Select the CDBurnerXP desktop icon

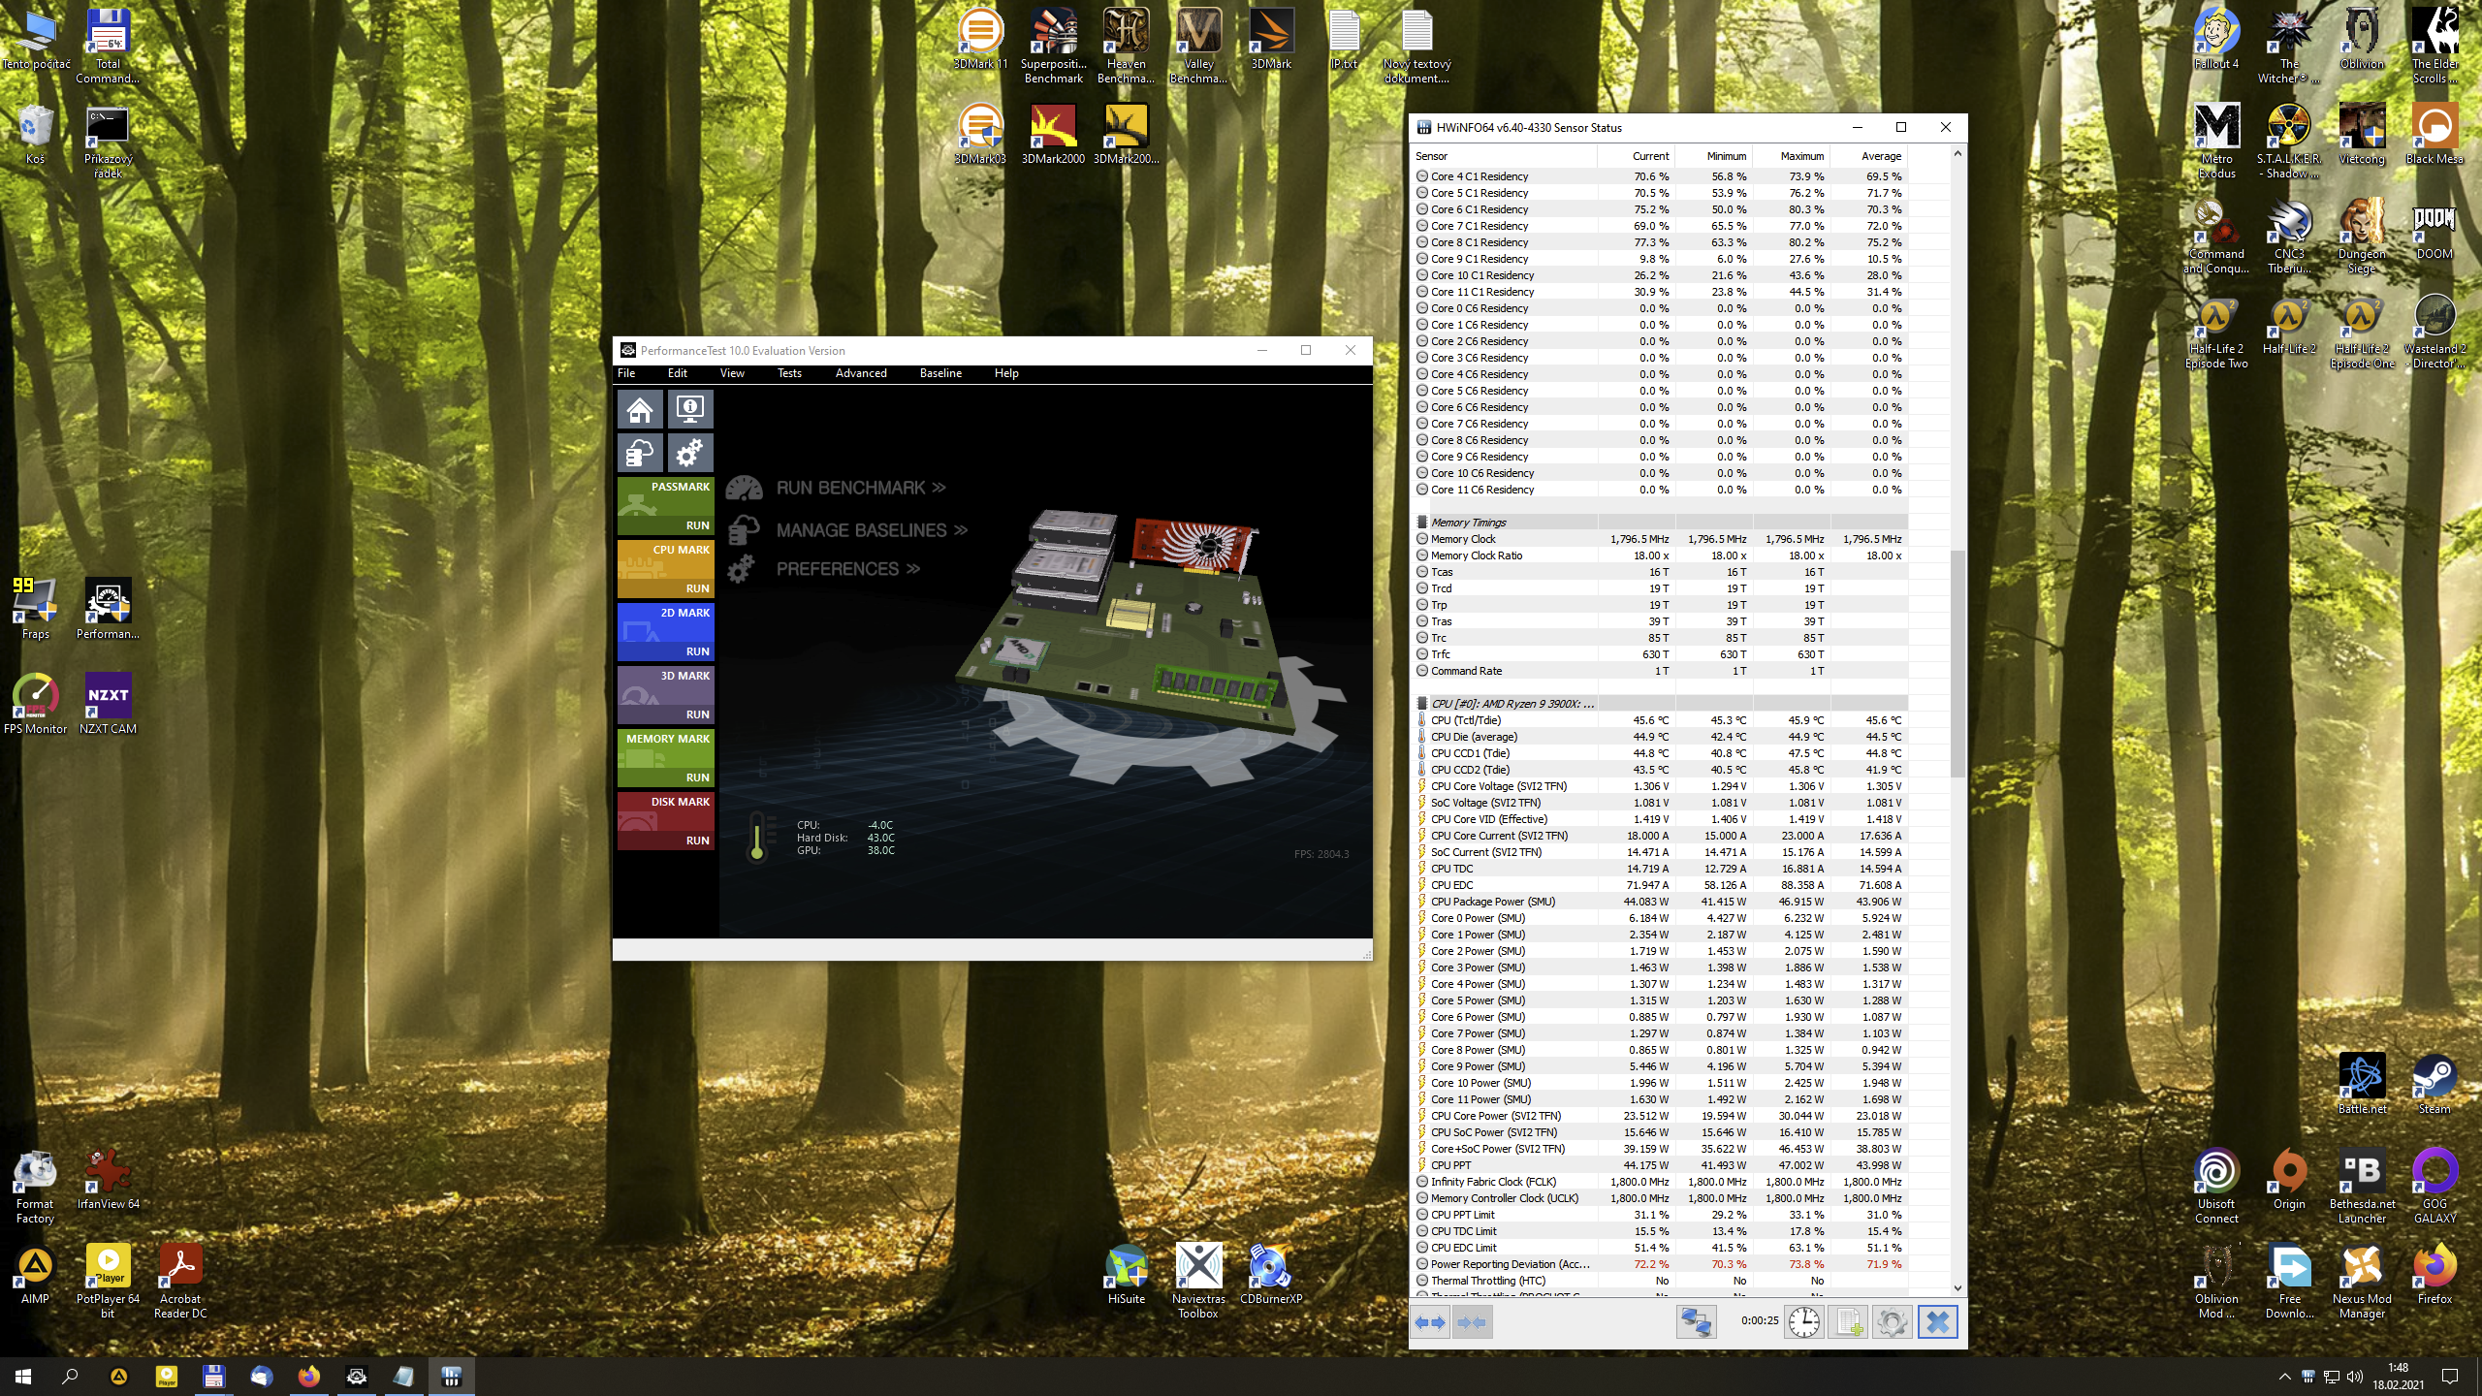point(1271,1275)
